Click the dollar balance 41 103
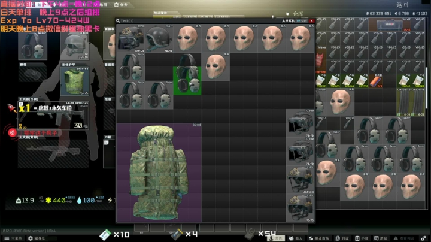The image size is (431, 242). [x=420, y=13]
